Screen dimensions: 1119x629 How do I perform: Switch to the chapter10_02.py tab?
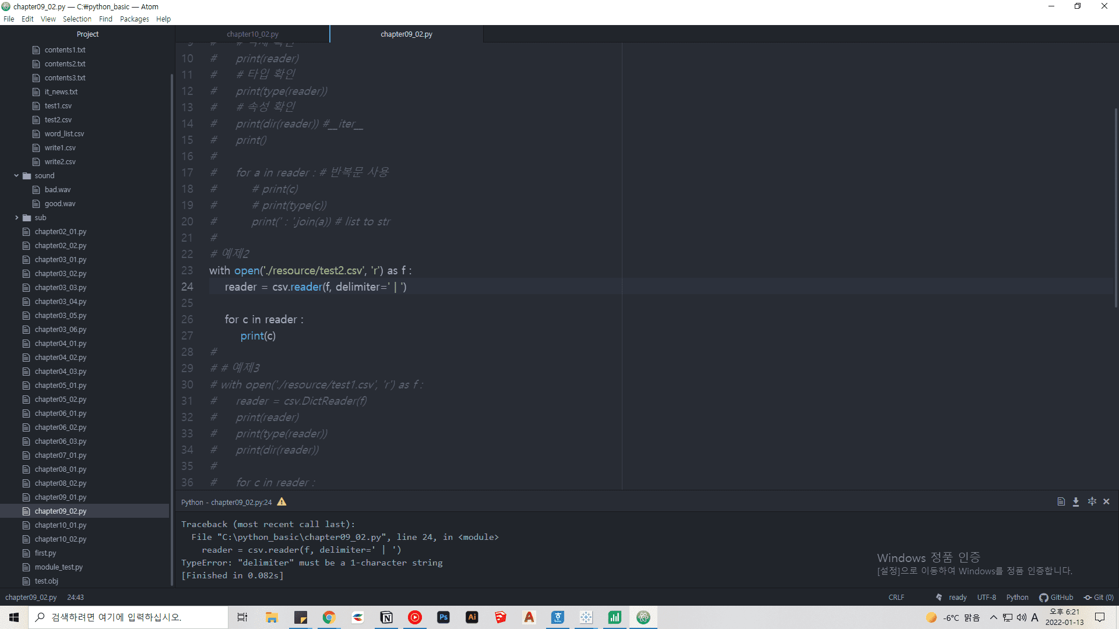[x=252, y=34]
